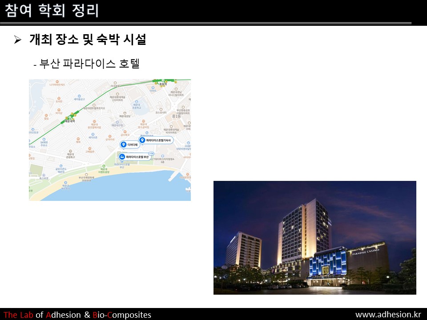427x320 pixels.
Task: Click the 파라다이스호텔기숙사 location pin icon
Action: click(142, 140)
